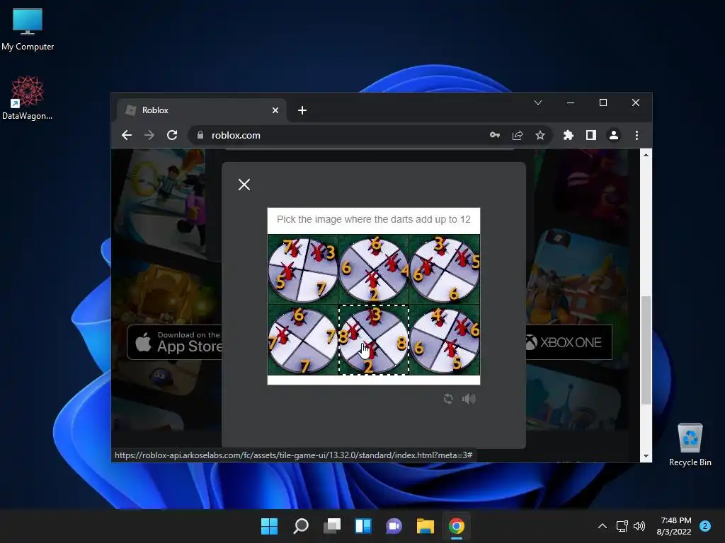The height and width of the screenshot is (543, 725).
Task: Pick the dartboard showing 7, 3, 5, 7
Action: coord(303,269)
